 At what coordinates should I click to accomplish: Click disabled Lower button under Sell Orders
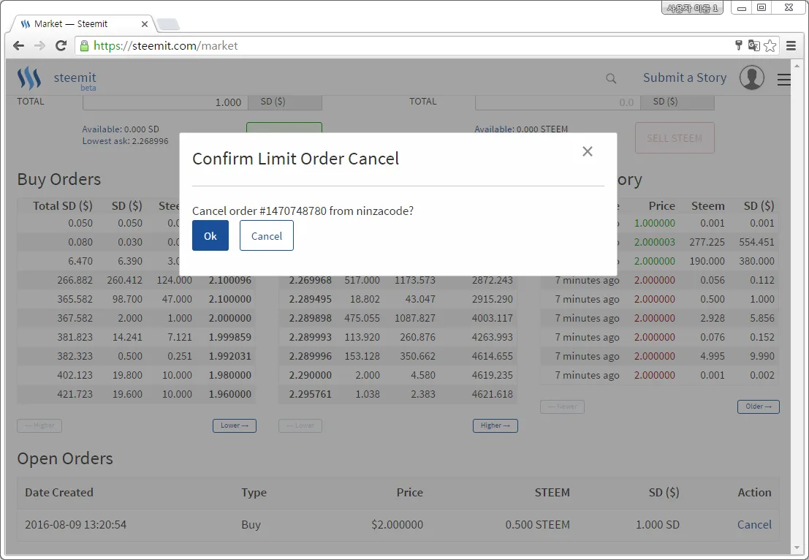tap(300, 425)
